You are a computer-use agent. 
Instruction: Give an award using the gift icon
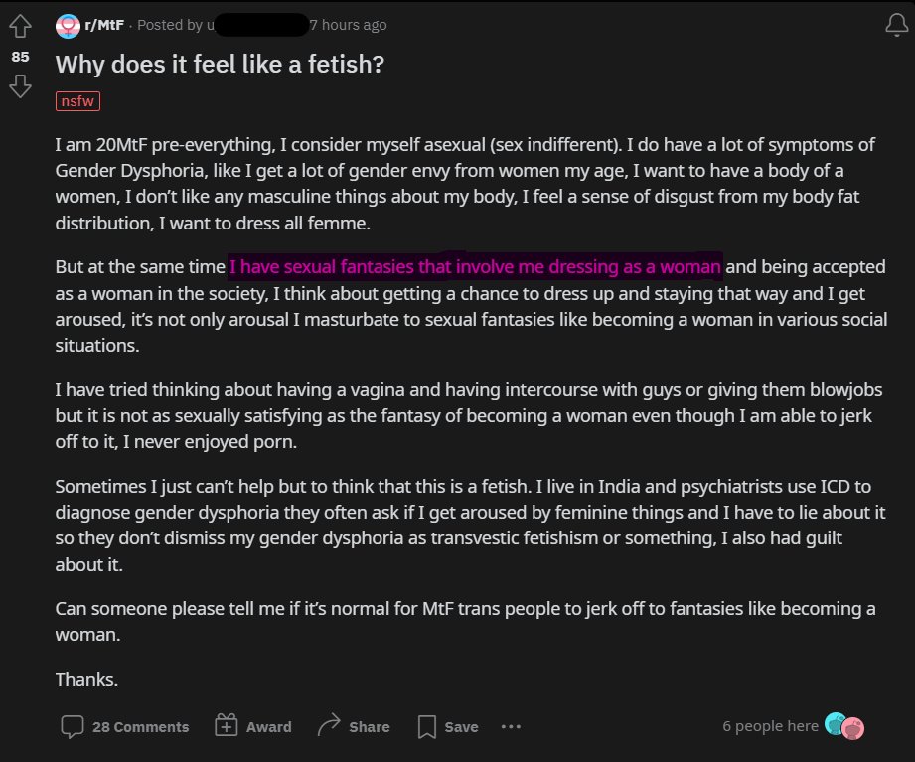[227, 726]
